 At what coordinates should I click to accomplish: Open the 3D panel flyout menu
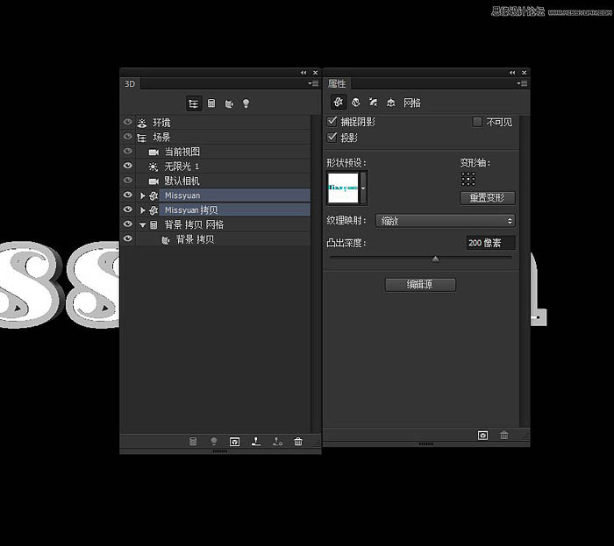[313, 83]
